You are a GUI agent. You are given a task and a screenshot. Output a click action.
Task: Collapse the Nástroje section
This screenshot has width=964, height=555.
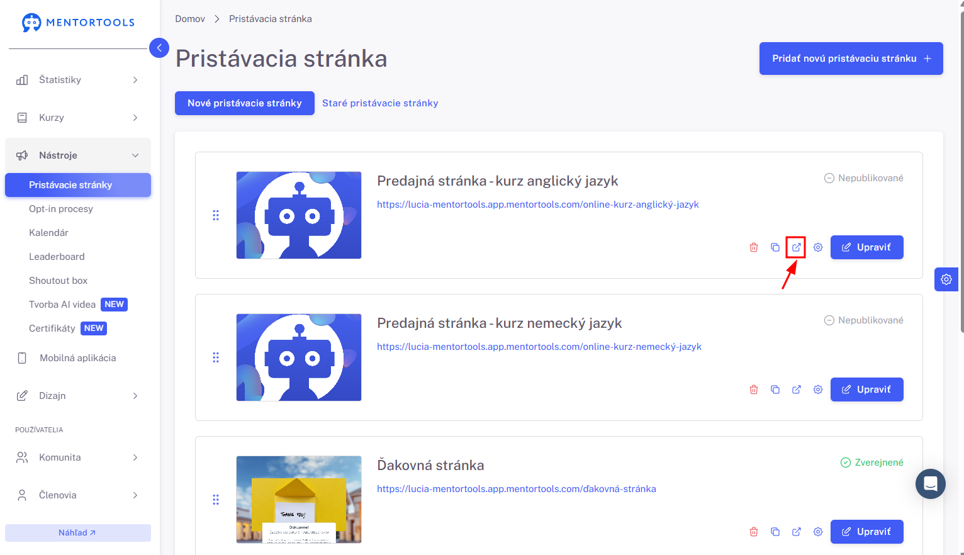(x=78, y=155)
